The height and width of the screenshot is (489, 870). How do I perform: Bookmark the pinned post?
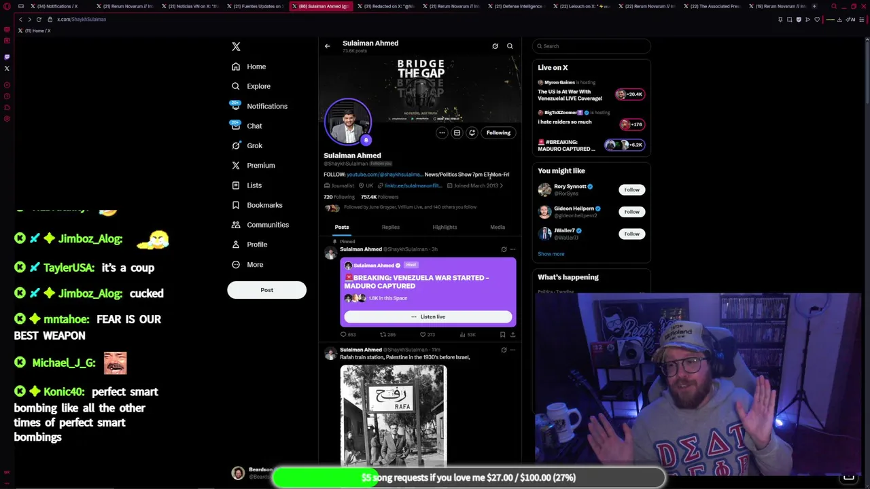pos(502,334)
